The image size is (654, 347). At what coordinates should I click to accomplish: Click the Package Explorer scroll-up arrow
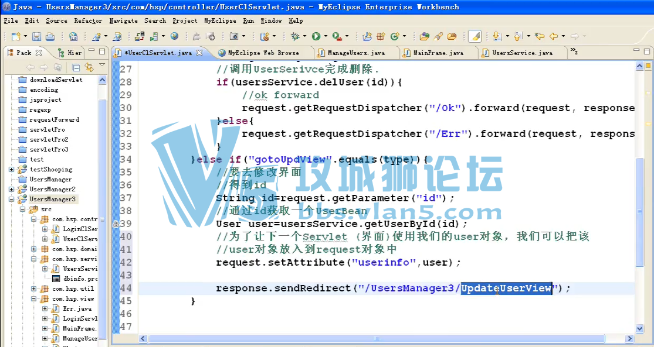[103, 80]
